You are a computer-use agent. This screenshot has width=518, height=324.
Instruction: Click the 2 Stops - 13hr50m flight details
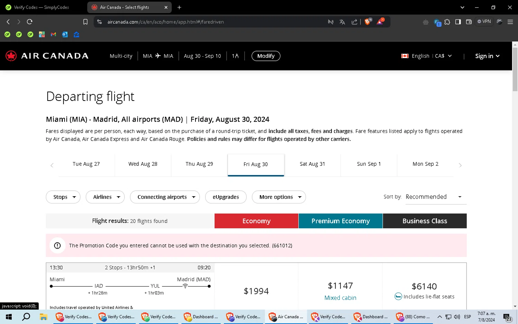130,268
